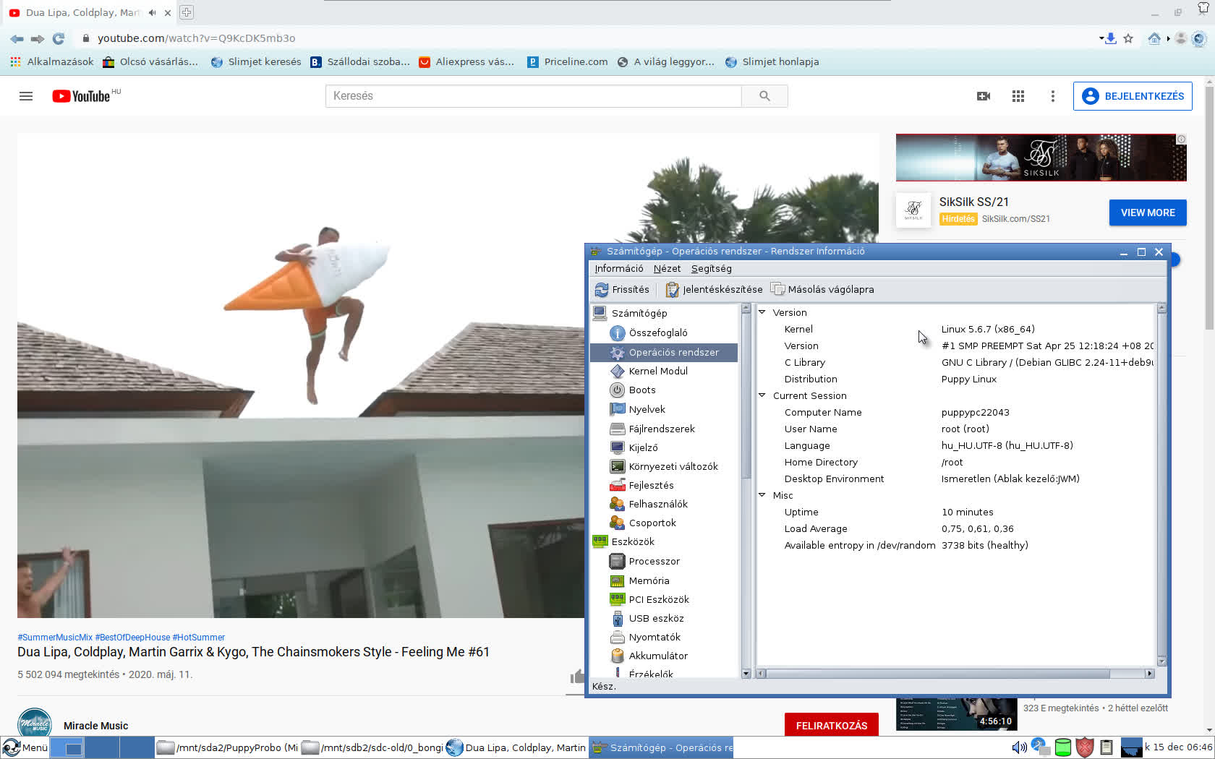The image size is (1215, 759).
Task: Open the Segítség menu
Action: coord(711,268)
